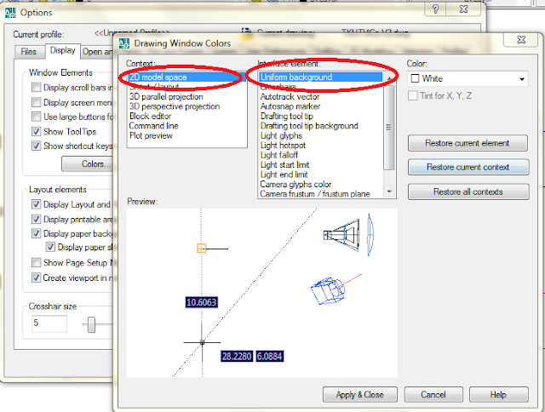Toggle Display Layout and Model tabs checkbox
This screenshot has width=545, height=412.
click(x=36, y=204)
